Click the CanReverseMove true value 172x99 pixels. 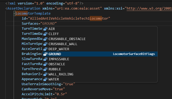pyautogui.click(x=59, y=89)
